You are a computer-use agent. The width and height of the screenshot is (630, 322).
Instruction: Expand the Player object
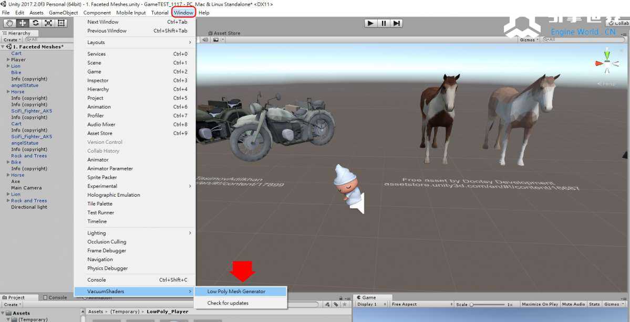tap(8, 59)
